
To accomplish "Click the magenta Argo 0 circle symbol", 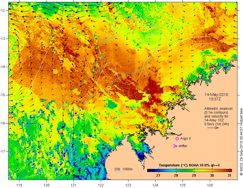I will [177, 139].
